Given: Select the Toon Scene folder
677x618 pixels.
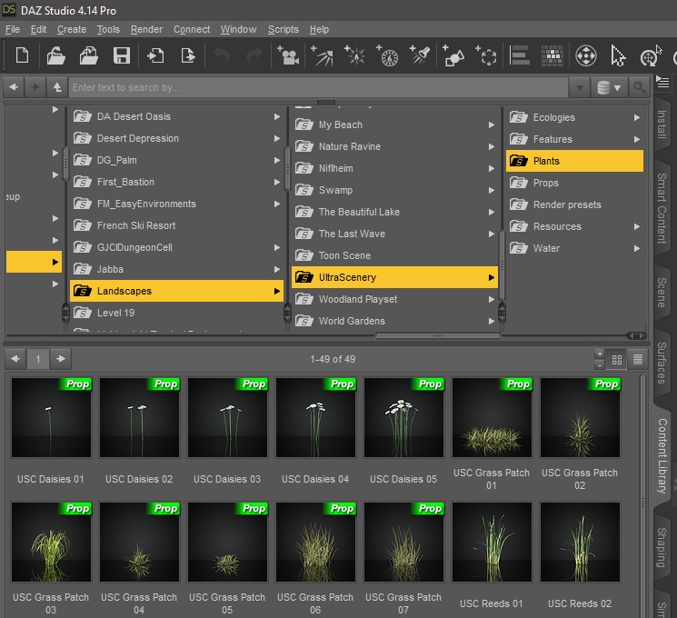Looking at the screenshot, I should (x=394, y=255).
